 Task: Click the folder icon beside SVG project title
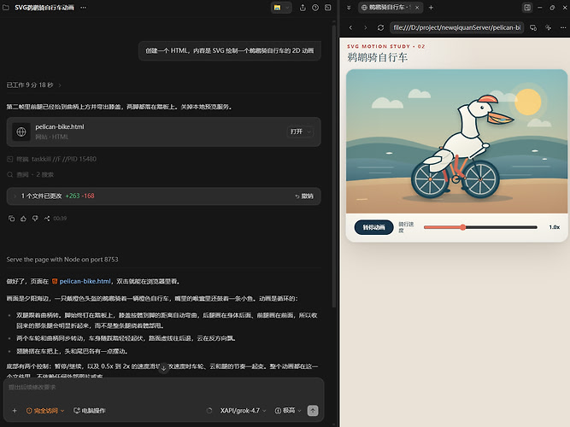6,8
